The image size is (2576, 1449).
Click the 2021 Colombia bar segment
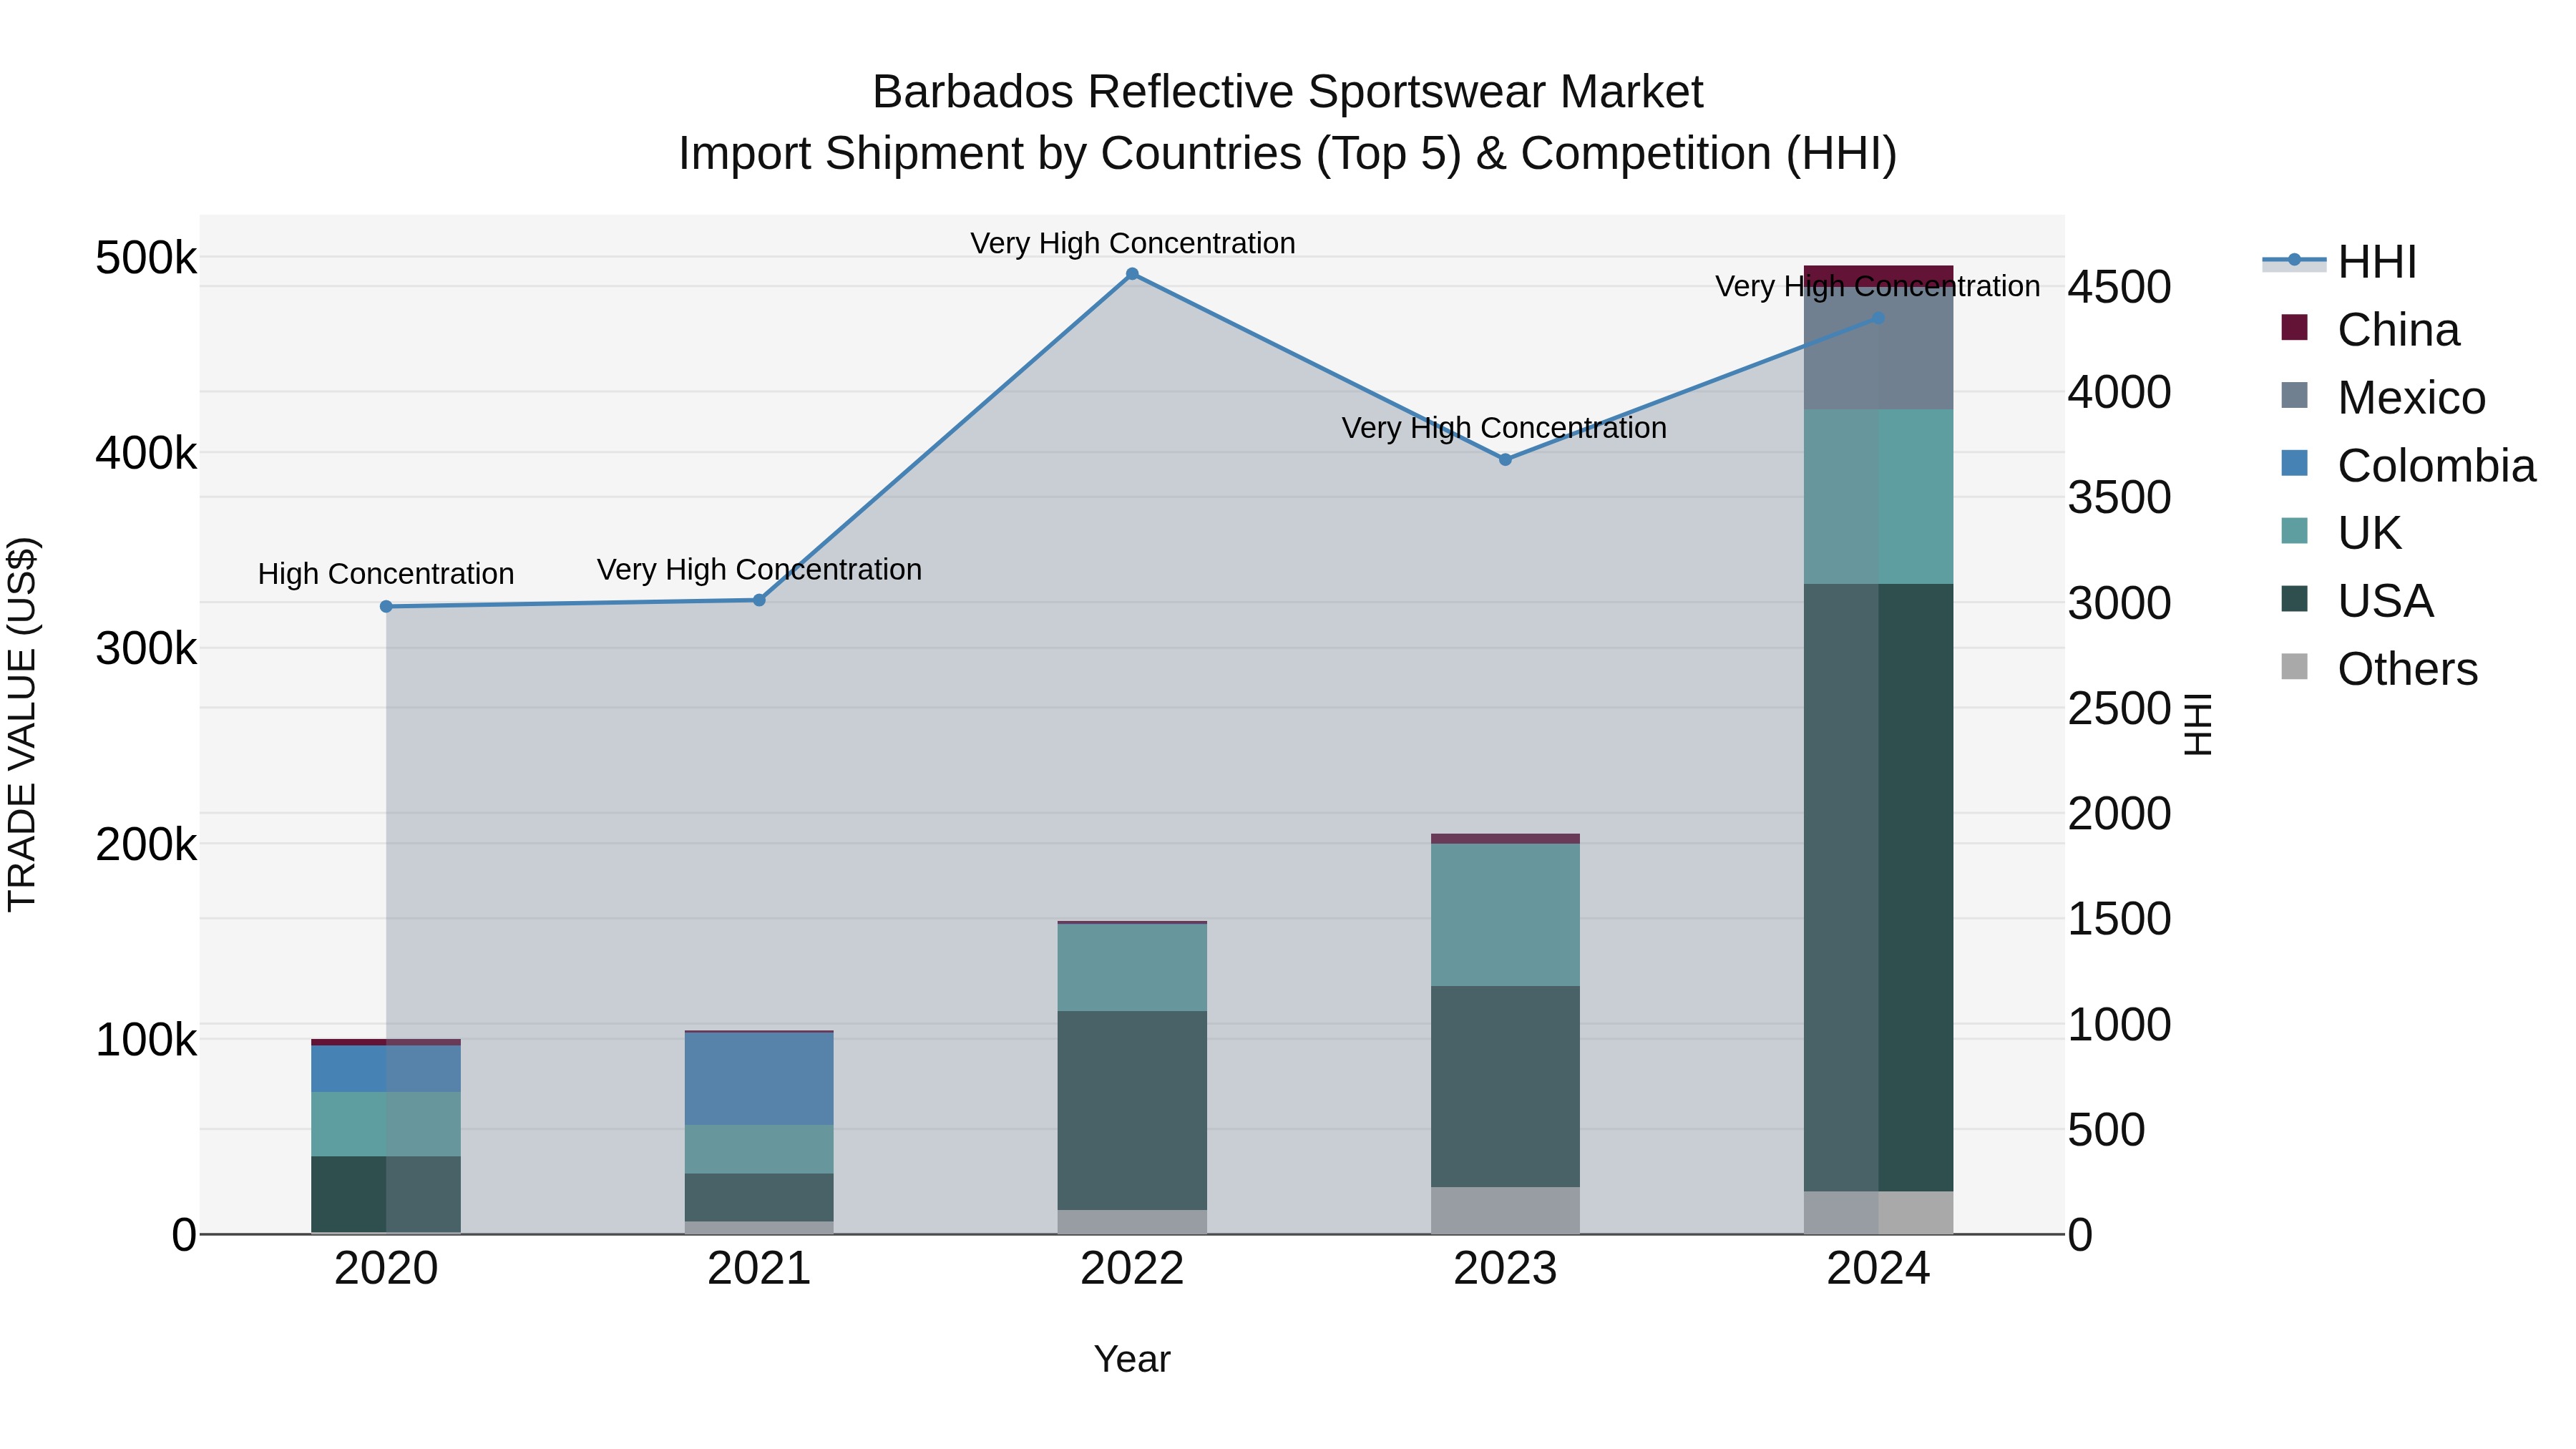(x=759, y=1079)
